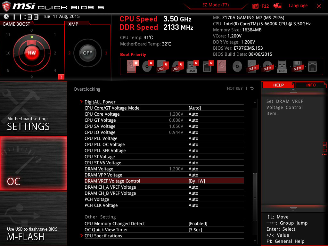
Task: Open OC Quick View Timer [3 Sec] value
Action: (x=195, y=230)
